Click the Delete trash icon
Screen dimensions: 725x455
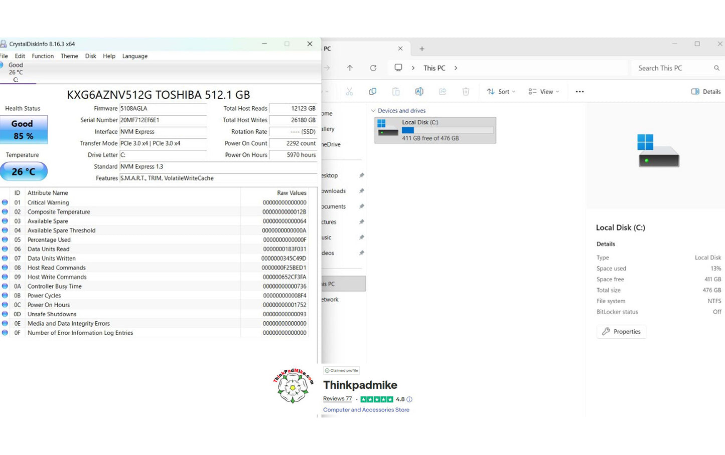click(x=466, y=92)
